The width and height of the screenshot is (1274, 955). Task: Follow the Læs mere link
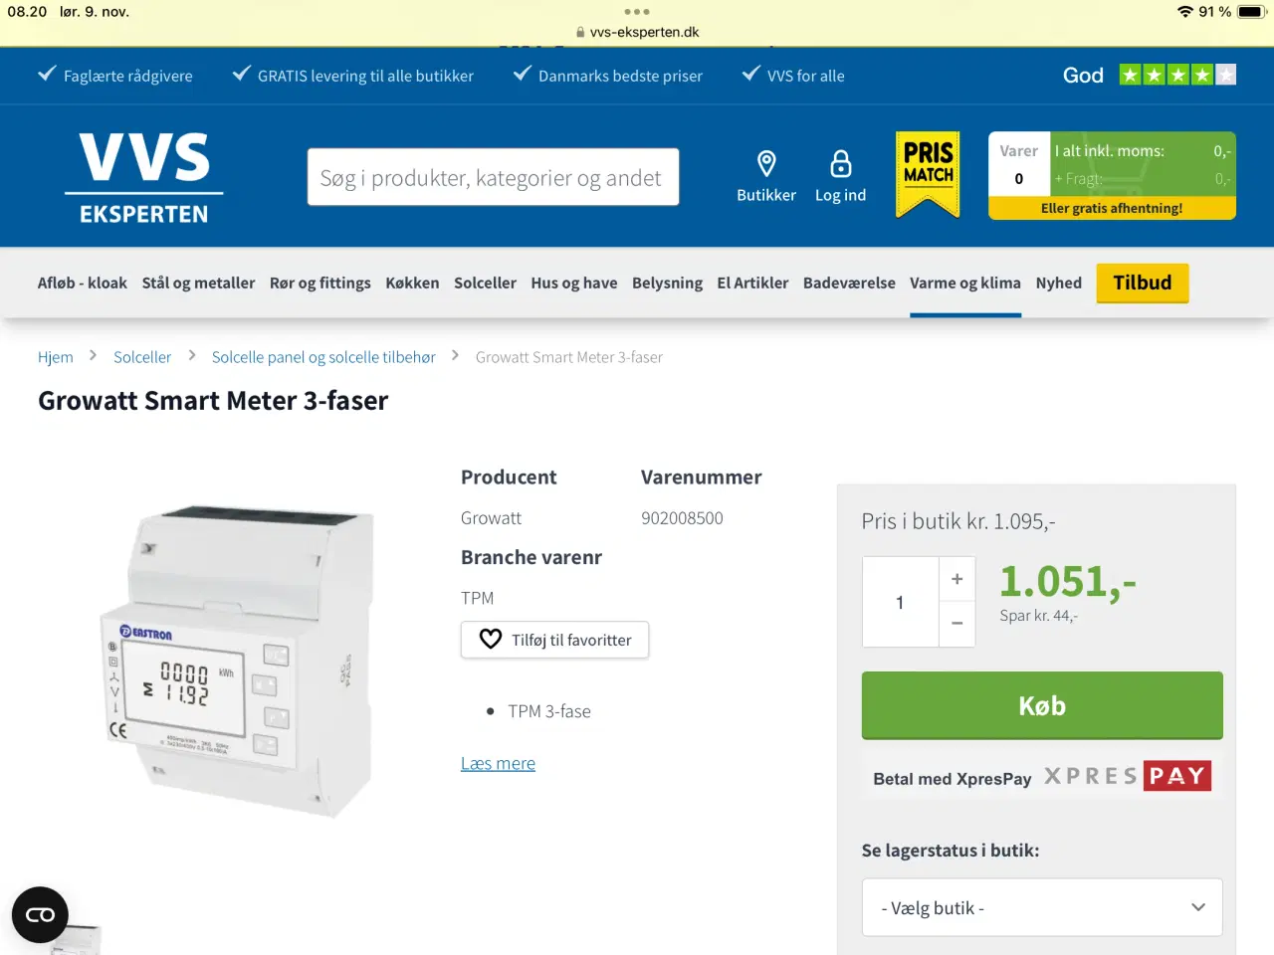click(498, 763)
